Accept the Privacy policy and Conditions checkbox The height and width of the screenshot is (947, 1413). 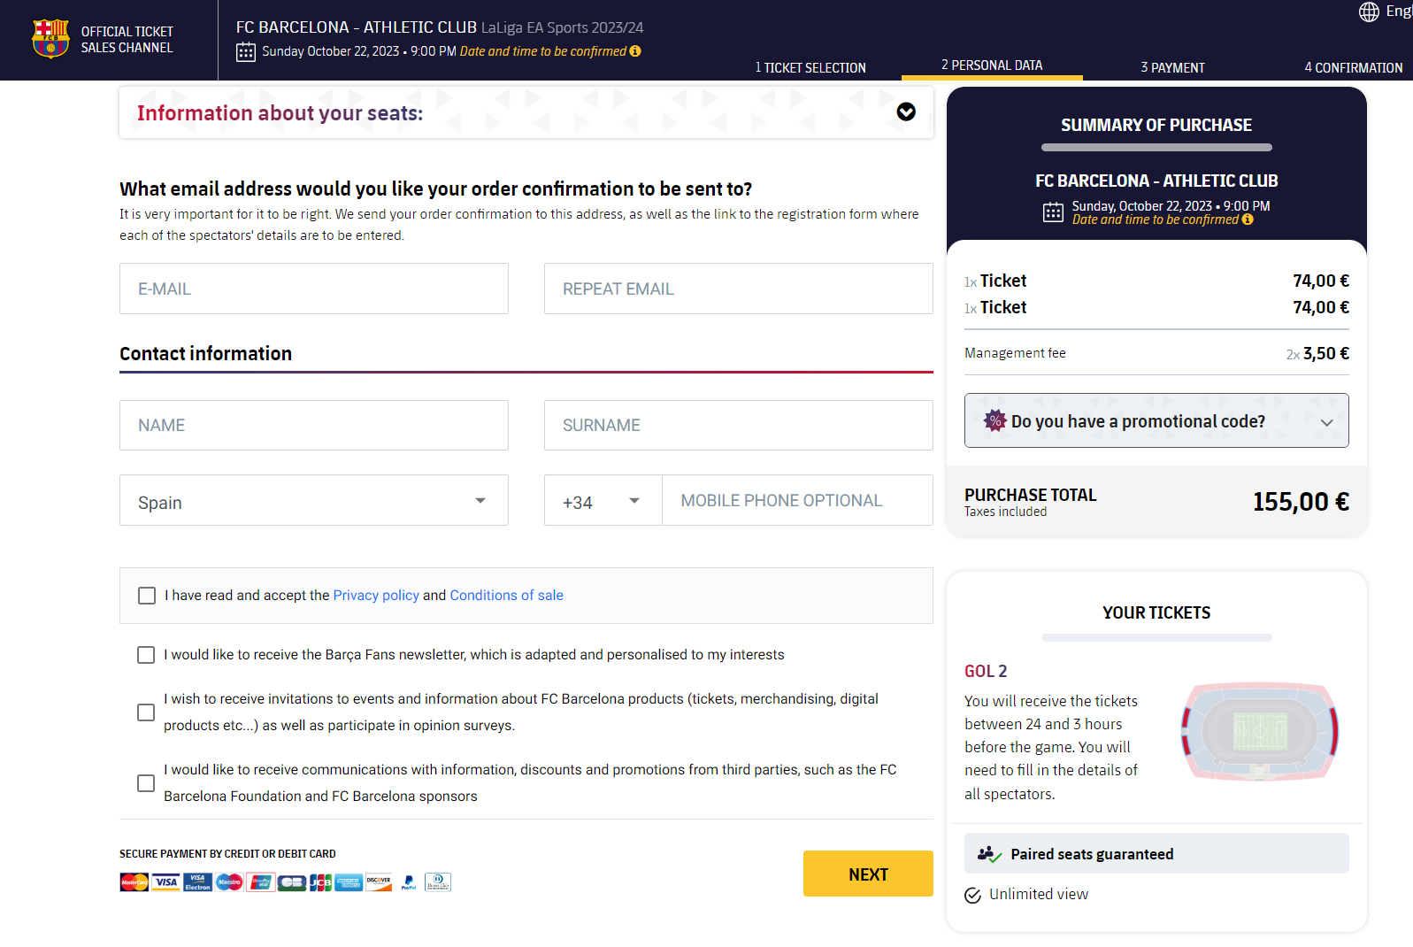pyautogui.click(x=147, y=596)
